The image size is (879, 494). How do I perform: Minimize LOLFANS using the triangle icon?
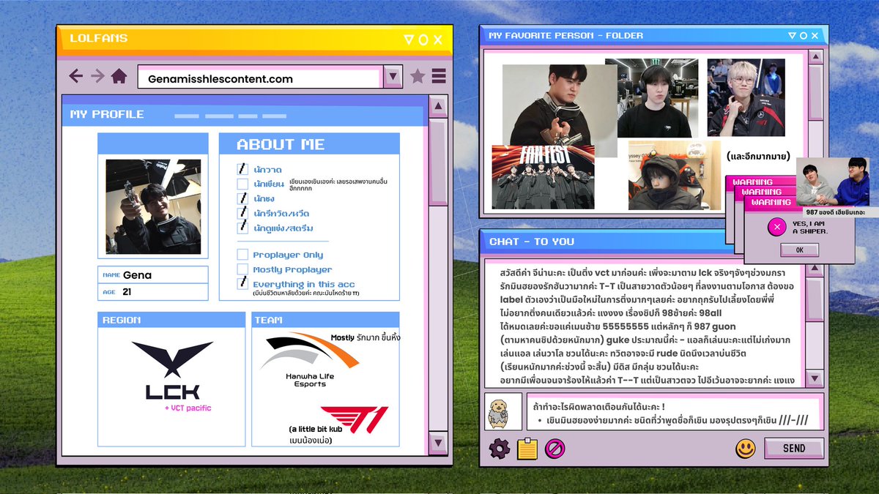(408, 40)
